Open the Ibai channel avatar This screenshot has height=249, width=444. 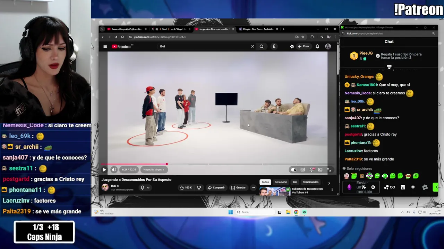(105, 187)
